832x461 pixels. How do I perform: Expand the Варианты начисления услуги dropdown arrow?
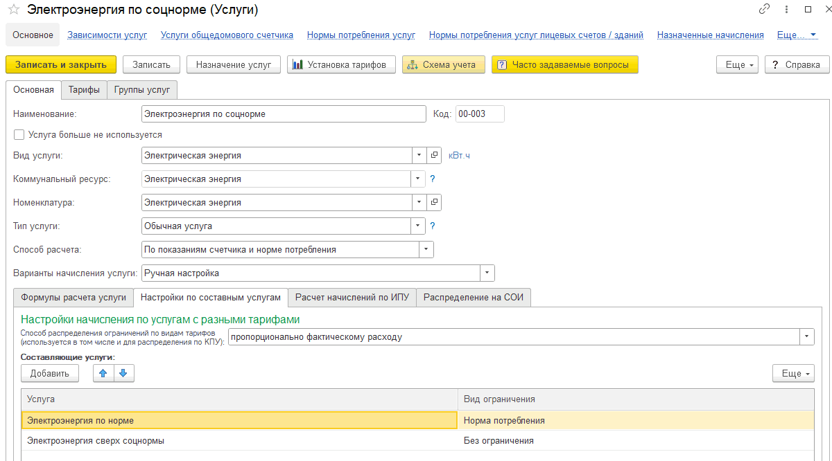pyautogui.click(x=487, y=273)
